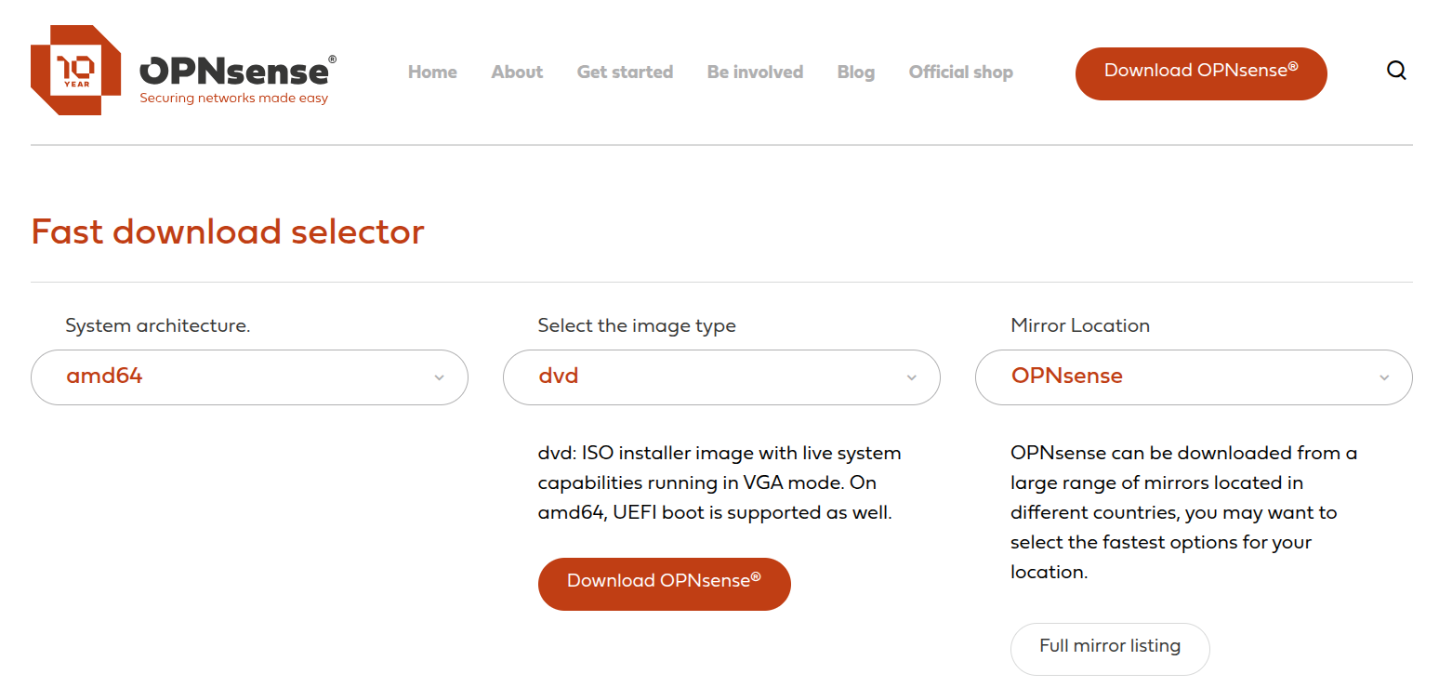
Task: Expand the Mirror Location OPNsense dropdown
Action: (1194, 377)
